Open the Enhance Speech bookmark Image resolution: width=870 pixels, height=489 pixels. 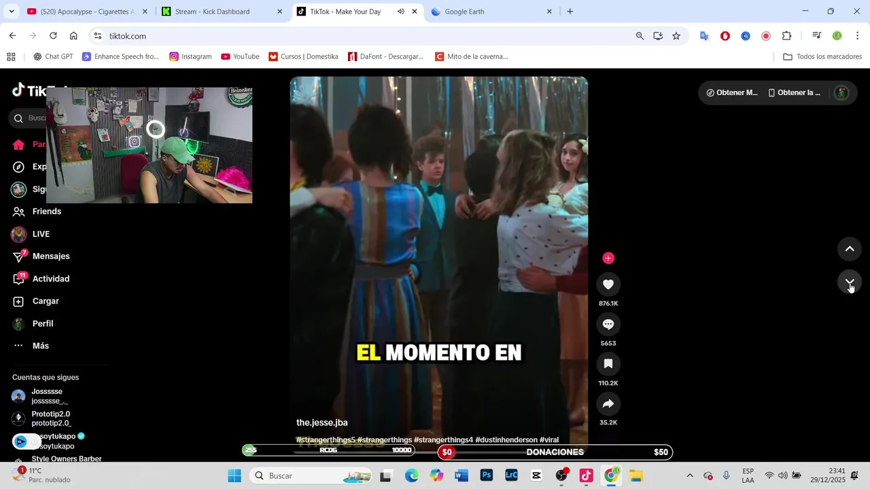click(120, 57)
